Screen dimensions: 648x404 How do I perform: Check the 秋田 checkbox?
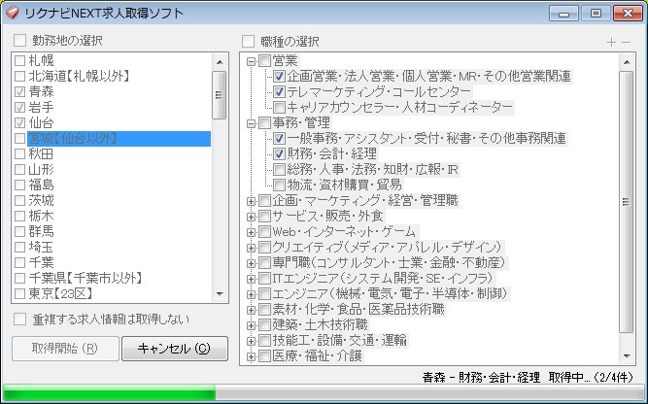tap(19, 154)
